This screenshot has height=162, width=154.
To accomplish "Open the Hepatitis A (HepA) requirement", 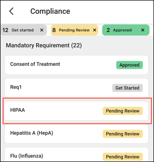I will coord(32,133).
